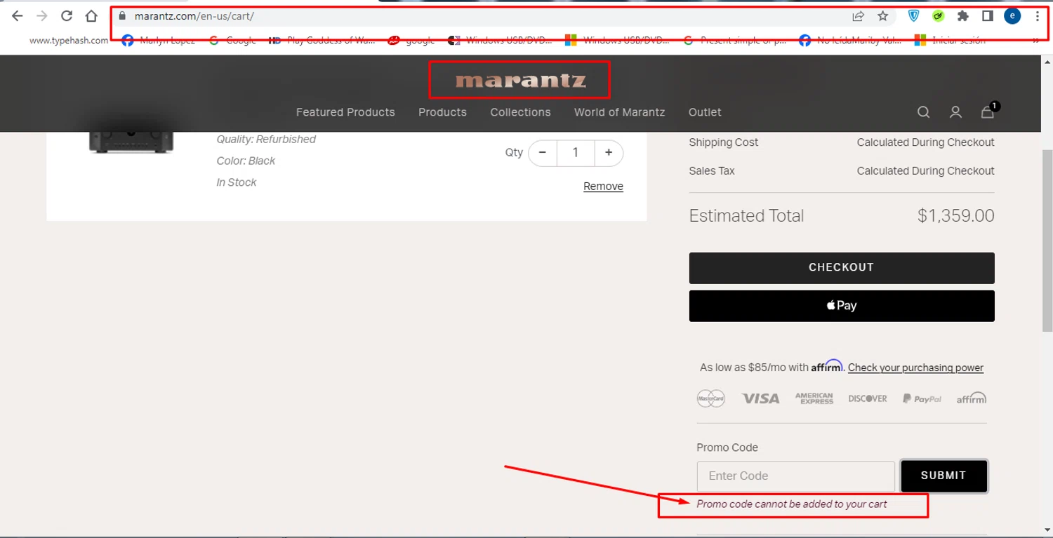
Task: Open site search magnifier icon
Action: tap(924, 112)
